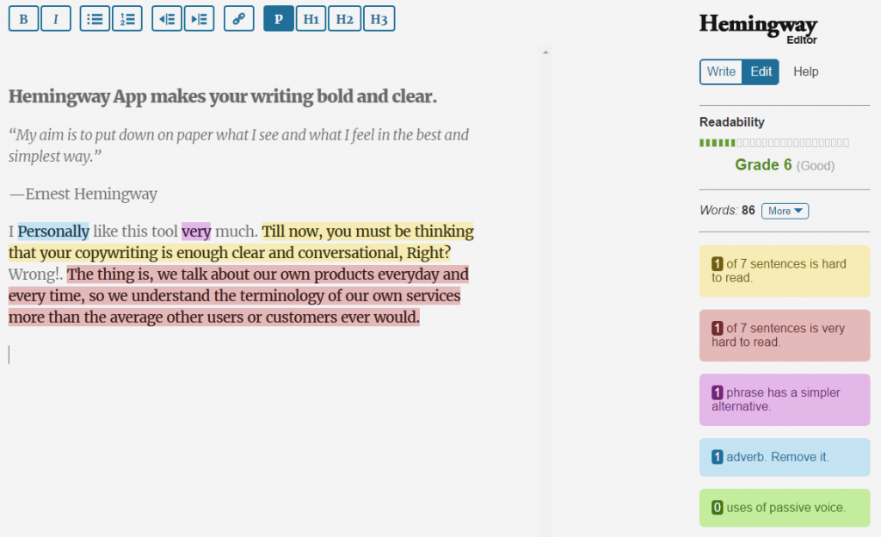This screenshot has width=881, height=537.
Task: Click the readability grade progress bar
Action: 774,143
